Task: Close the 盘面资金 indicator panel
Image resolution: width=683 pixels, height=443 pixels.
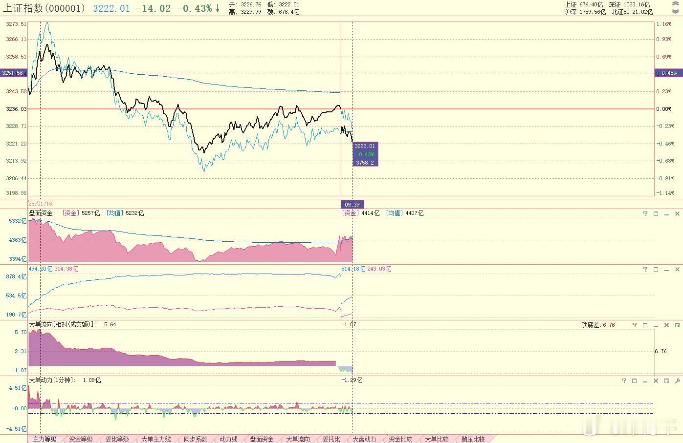Action: coord(678,214)
